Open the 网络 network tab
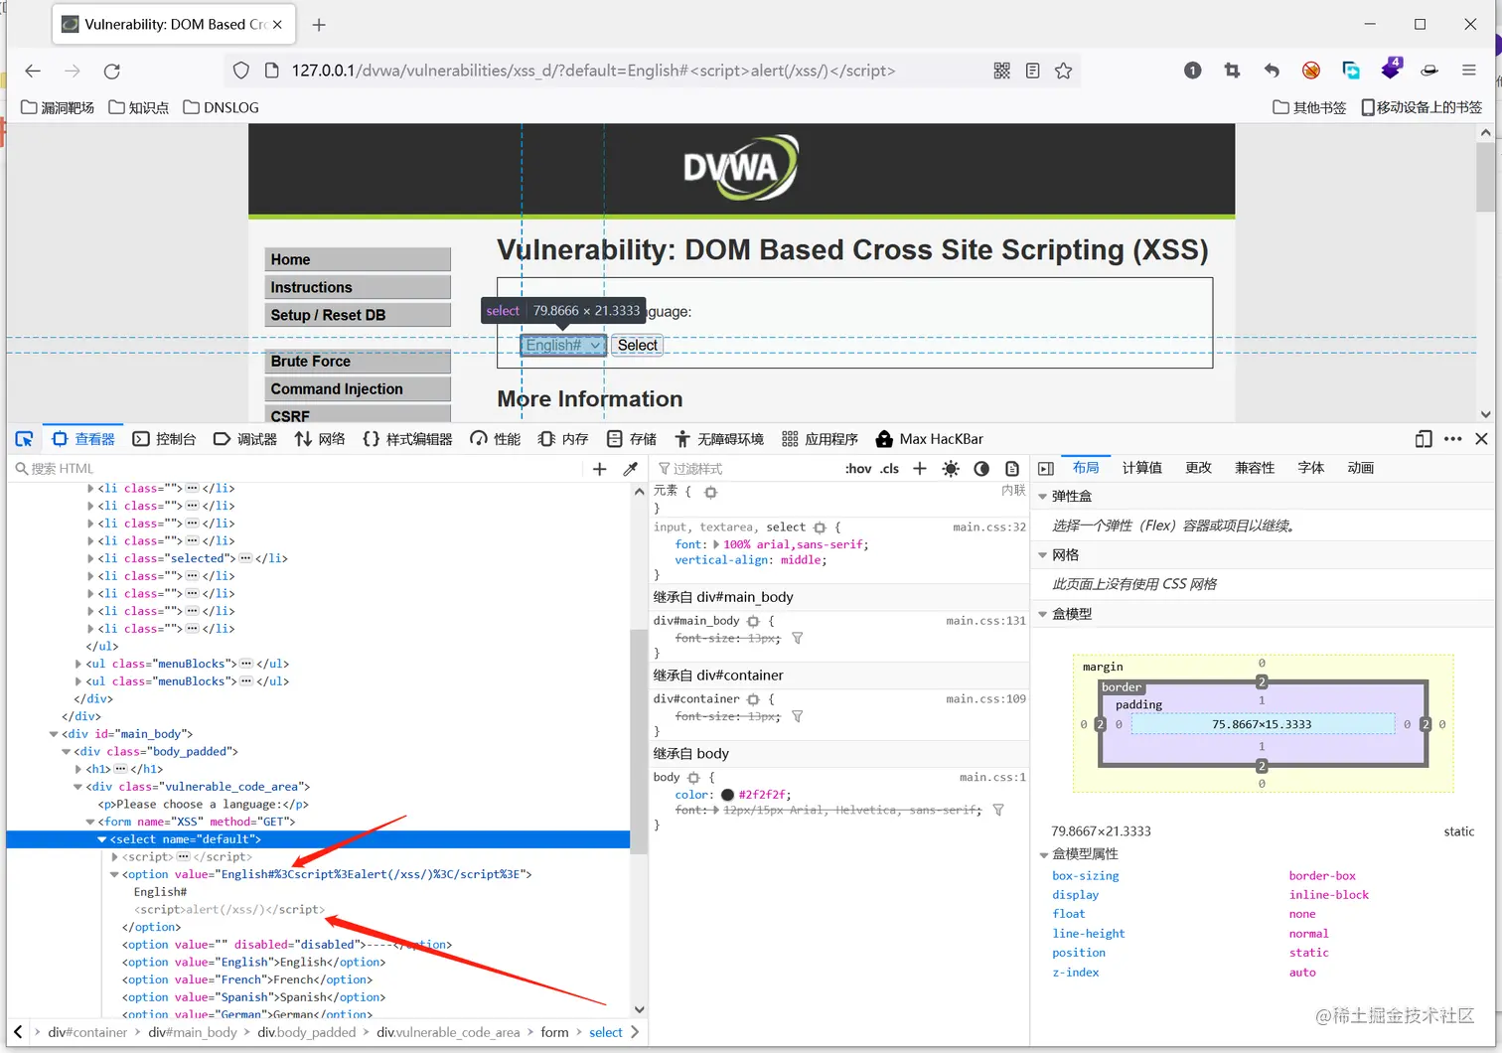The image size is (1502, 1053). [x=320, y=439]
